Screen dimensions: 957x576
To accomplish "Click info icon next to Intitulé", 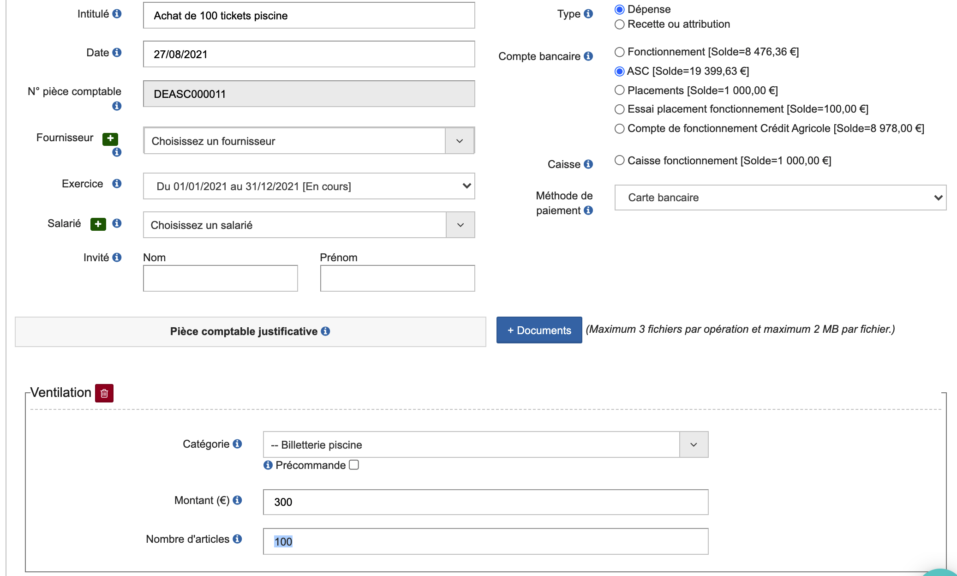I will [x=117, y=14].
